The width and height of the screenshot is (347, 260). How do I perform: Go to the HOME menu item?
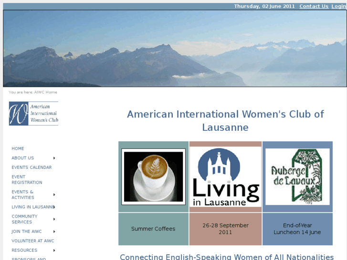[x=18, y=148]
